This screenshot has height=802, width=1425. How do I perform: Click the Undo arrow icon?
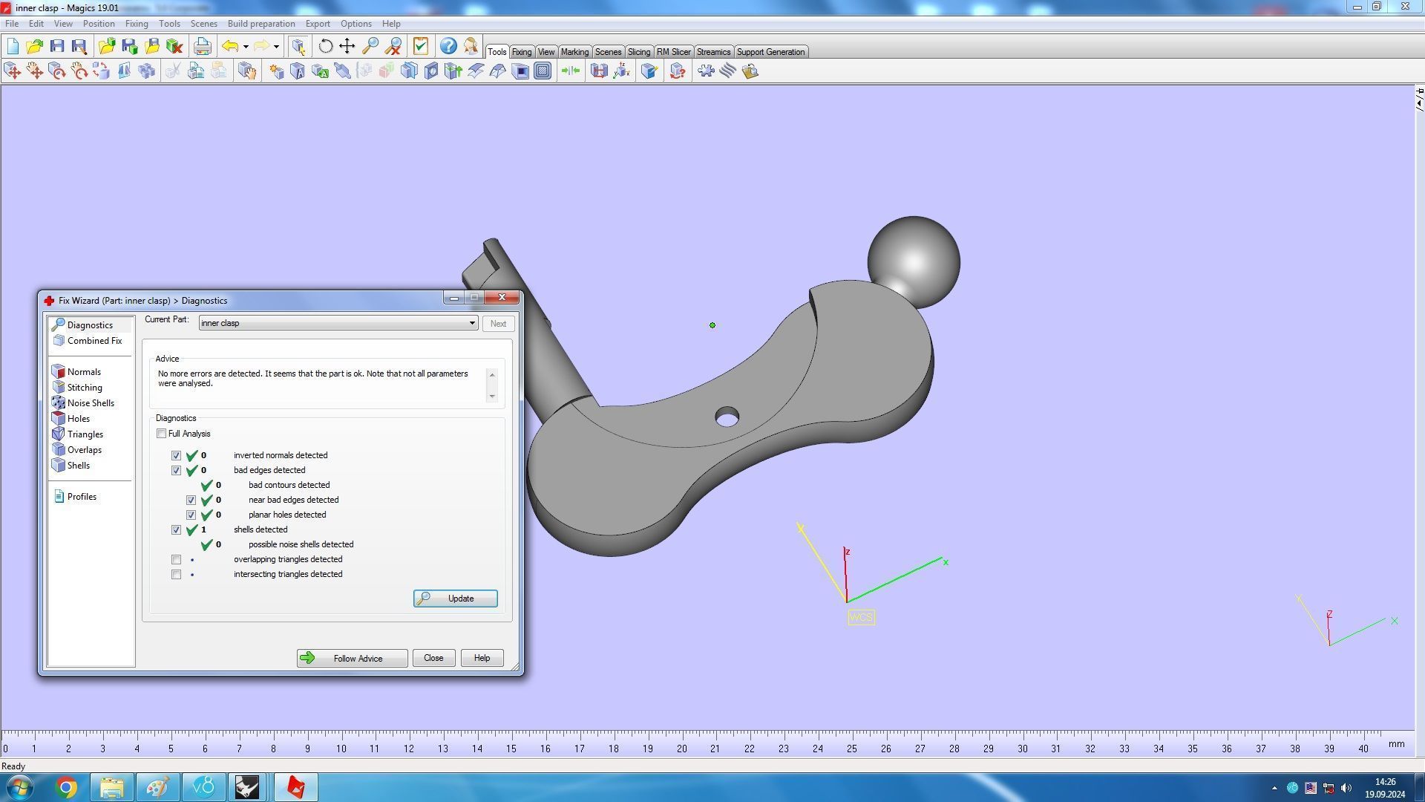click(230, 47)
